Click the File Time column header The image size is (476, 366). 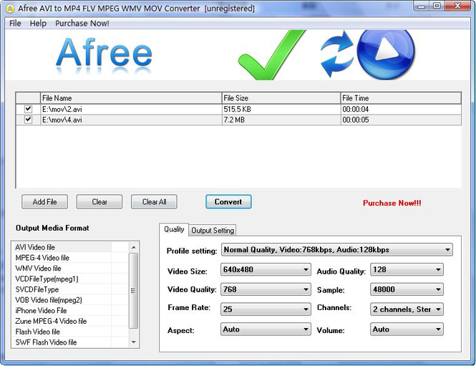click(401, 98)
